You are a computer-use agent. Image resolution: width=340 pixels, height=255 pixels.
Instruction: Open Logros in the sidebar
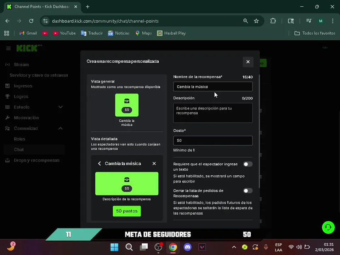[x=21, y=96]
